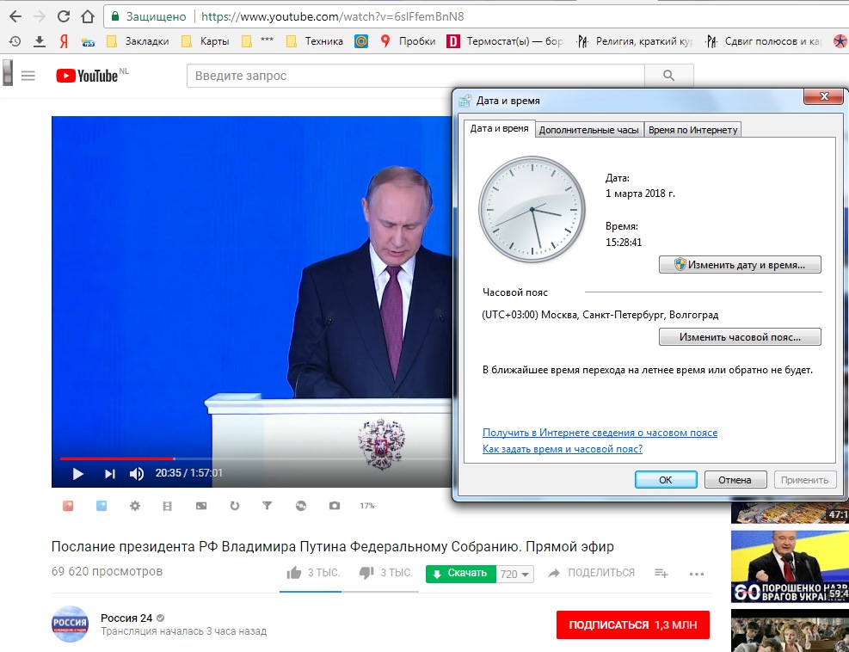Like the video with thumbs up
This screenshot has height=652, width=849.
click(294, 573)
